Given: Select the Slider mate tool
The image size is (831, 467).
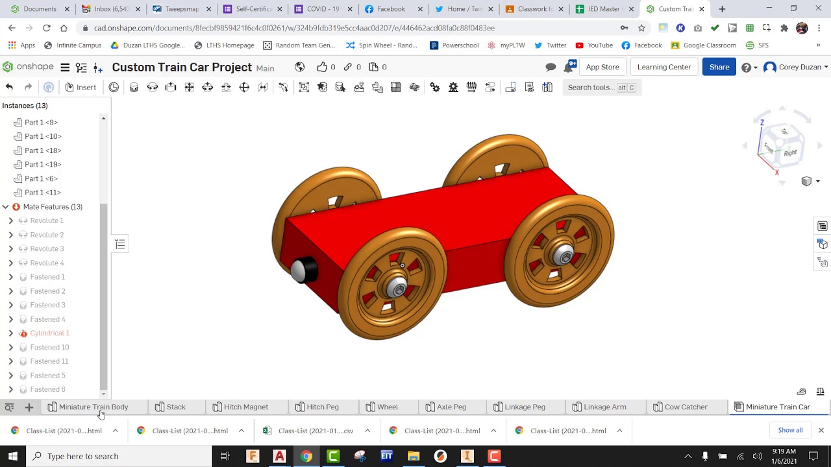Looking at the screenshot, I should 171,87.
